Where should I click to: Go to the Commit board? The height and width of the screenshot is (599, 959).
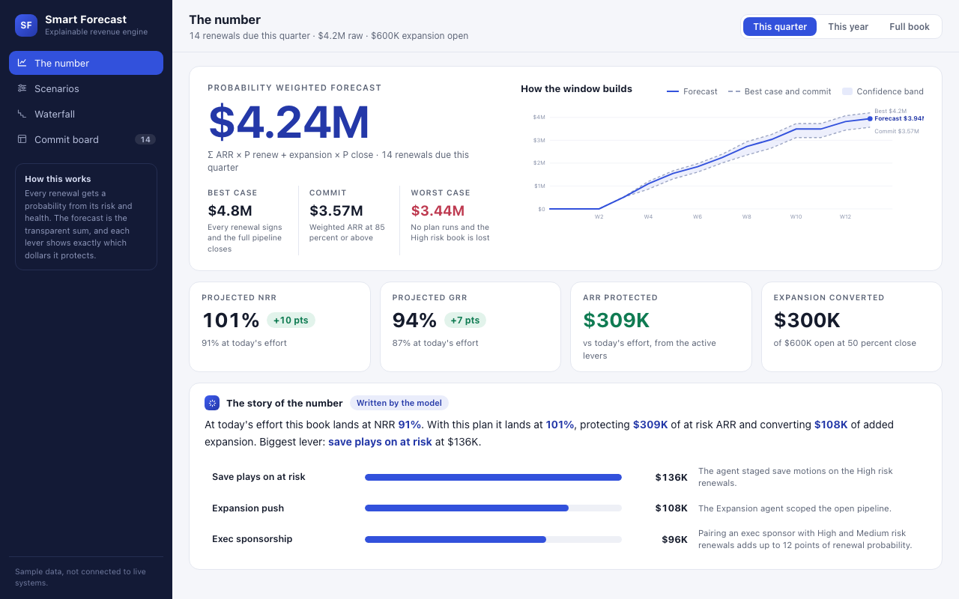[86, 139]
